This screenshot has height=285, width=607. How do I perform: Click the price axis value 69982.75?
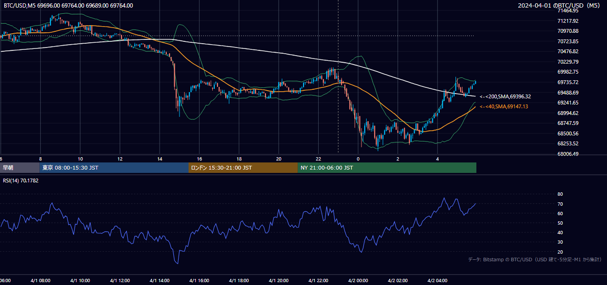(568, 72)
